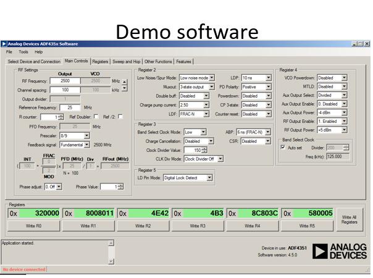Click the Analog Devices logo

tap(340, 251)
